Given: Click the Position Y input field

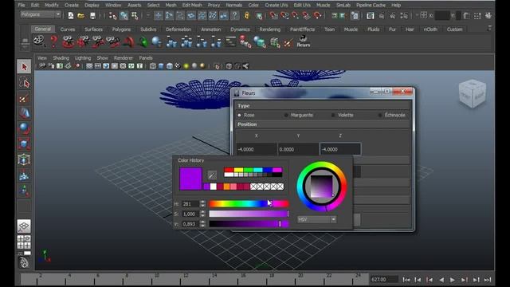Looking at the screenshot, I should [298, 149].
